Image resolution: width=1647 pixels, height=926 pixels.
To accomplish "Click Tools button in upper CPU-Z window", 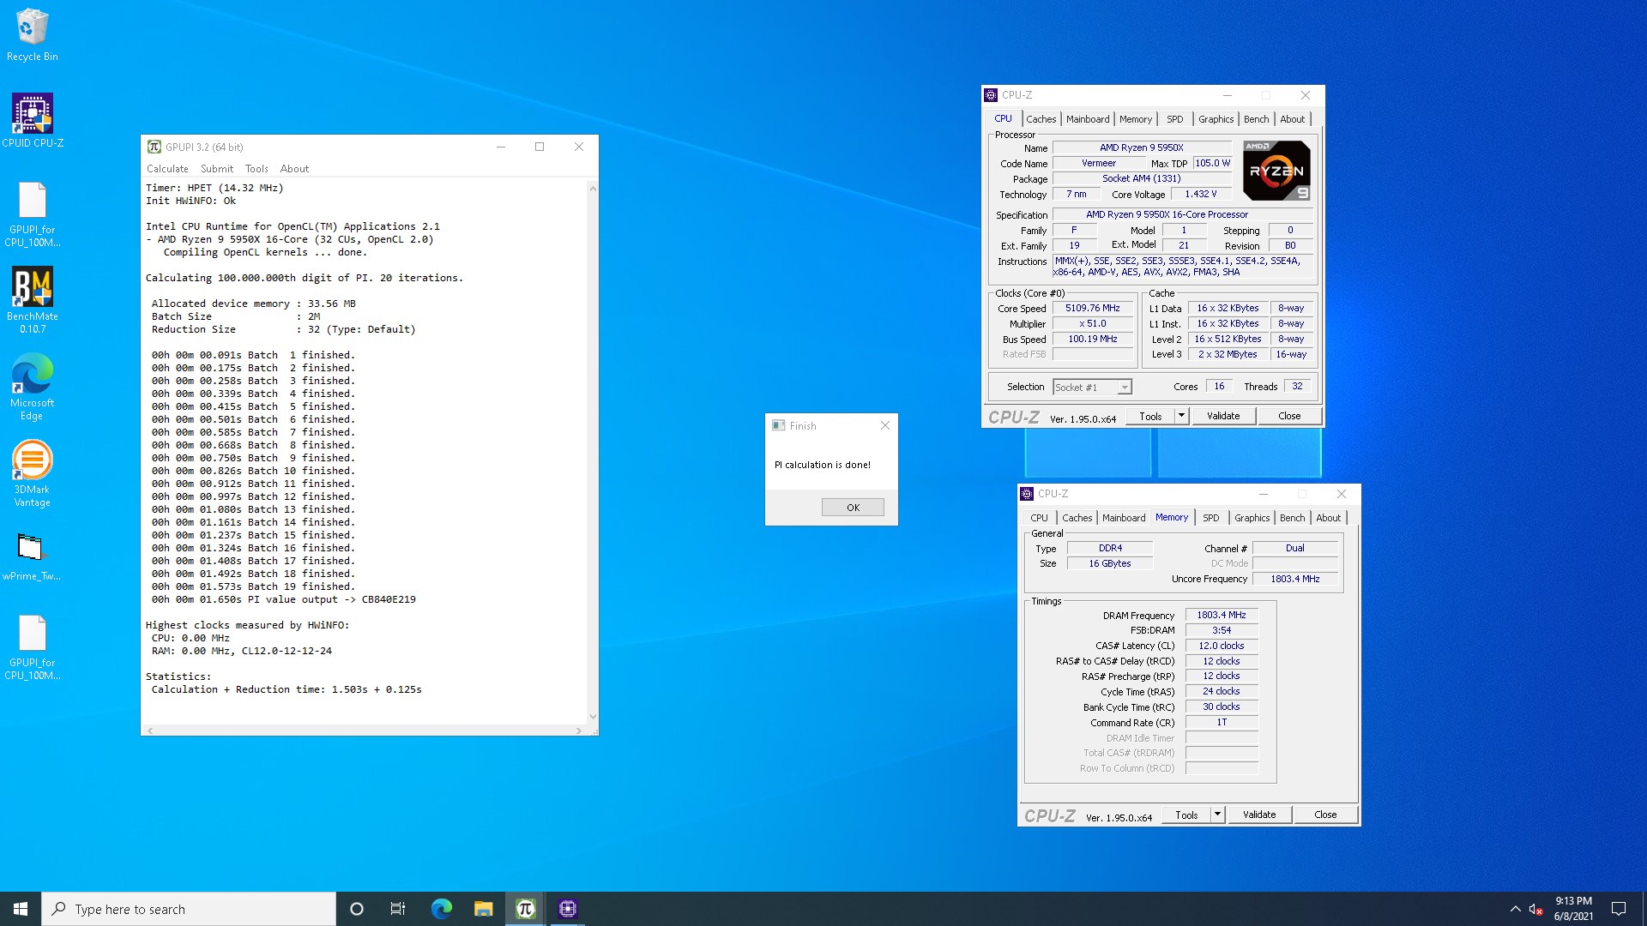I will [1150, 417].
